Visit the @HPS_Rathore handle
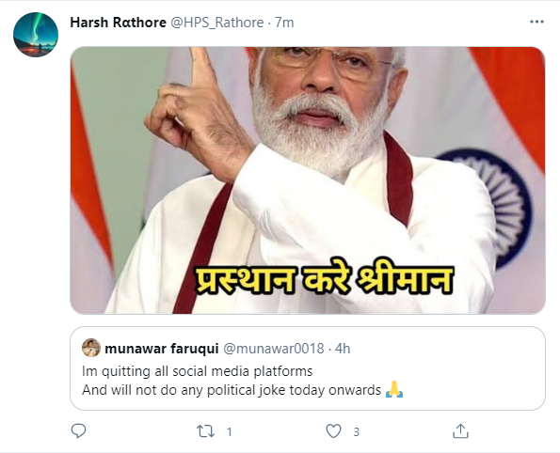The image size is (560, 453). (217, 23)
